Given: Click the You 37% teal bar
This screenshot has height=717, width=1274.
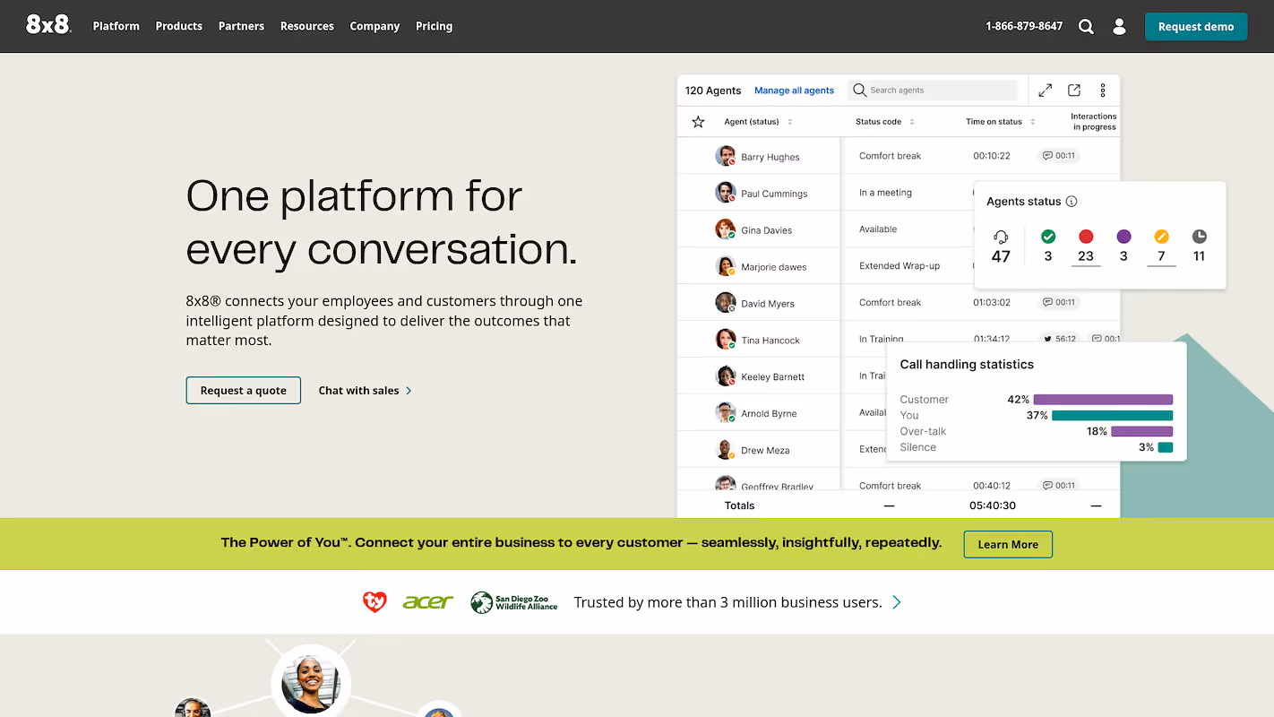Looking at the screenshot, I should (x=1113, y=416).
